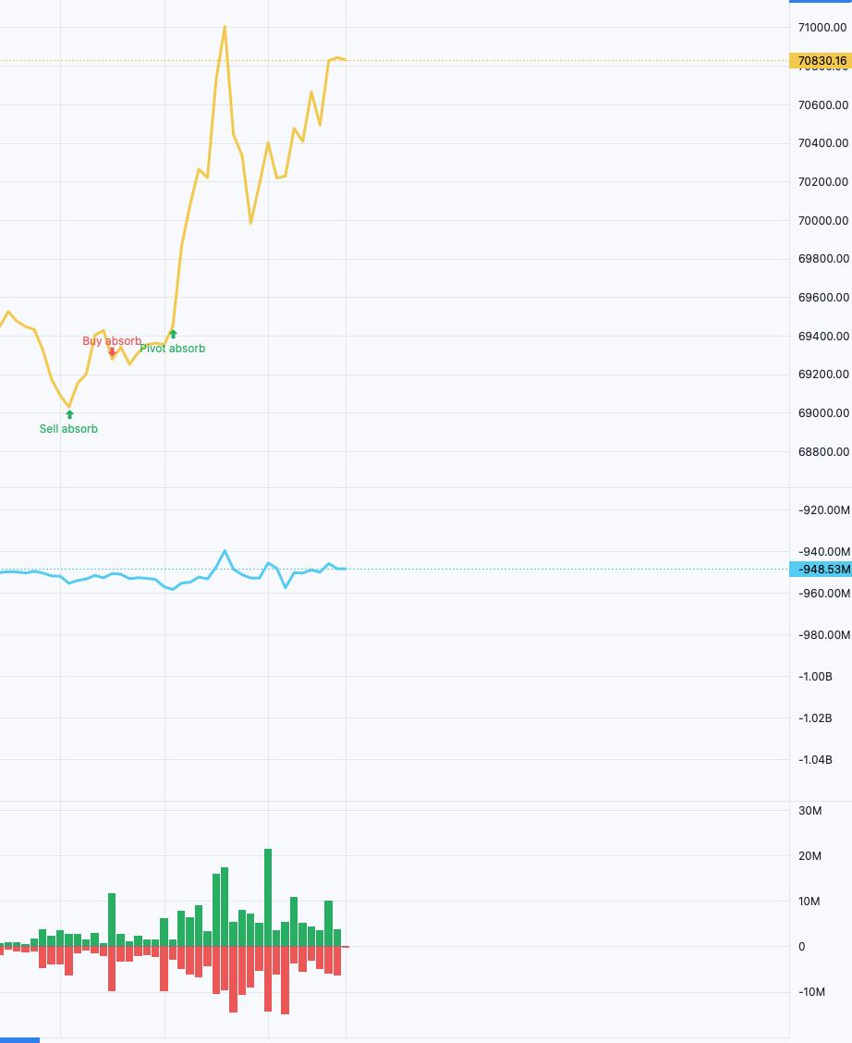
Task: Click the tallest green volume bar
Action: coord(268,897)
